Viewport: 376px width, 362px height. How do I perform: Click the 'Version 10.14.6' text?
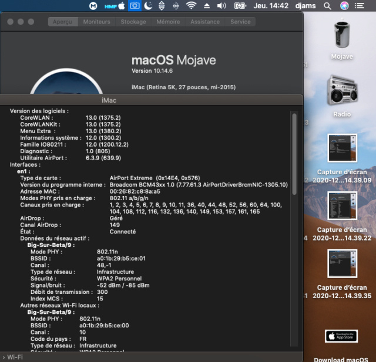[152, 71]
